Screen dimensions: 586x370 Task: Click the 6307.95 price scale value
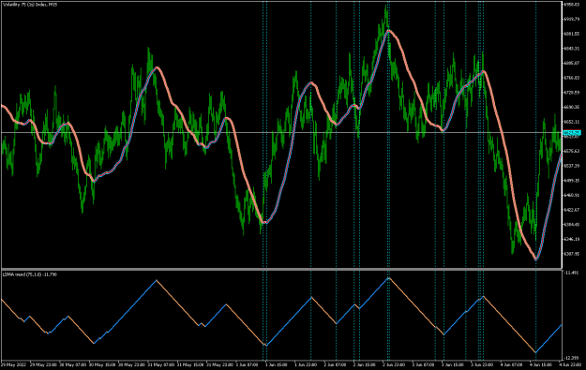point(571,254)
